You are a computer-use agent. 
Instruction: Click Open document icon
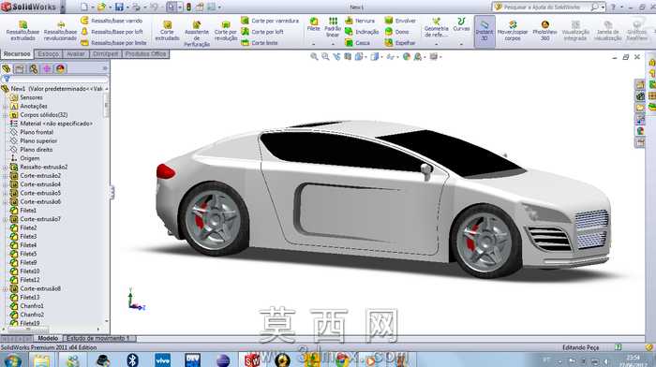[101, 7]
